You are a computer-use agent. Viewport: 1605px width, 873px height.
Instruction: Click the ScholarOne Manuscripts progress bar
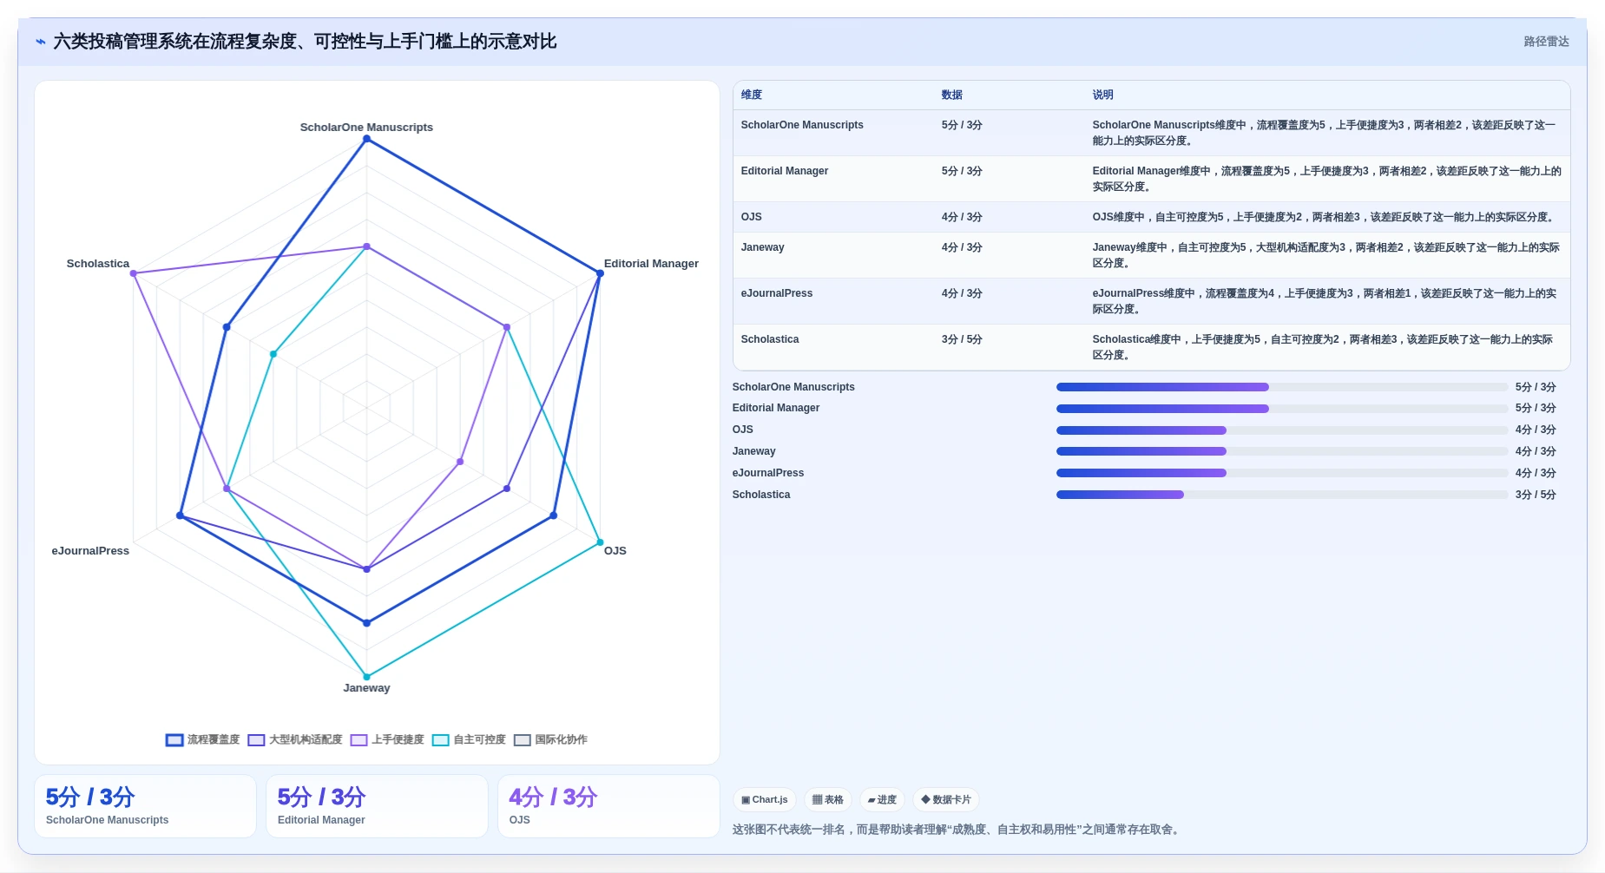pos(1281,387)
